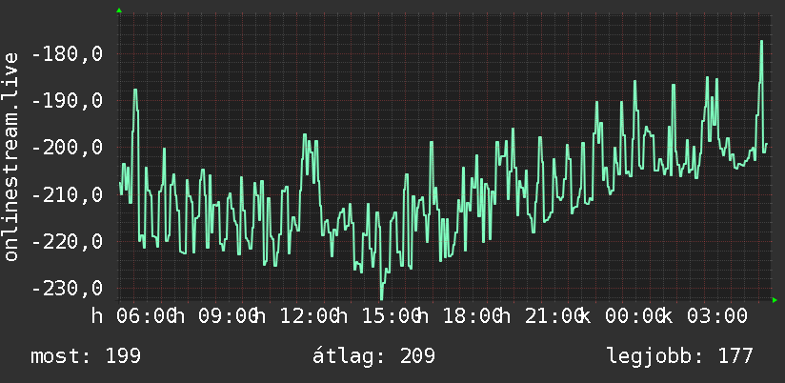The image size is (785, 383).
Task: Click the -190,0 y-axis label
Action: [68, 101]
